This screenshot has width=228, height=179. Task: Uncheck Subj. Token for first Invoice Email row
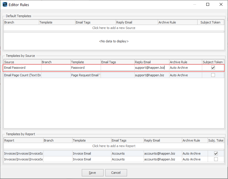pyautogui.click(x=216, y=153)
